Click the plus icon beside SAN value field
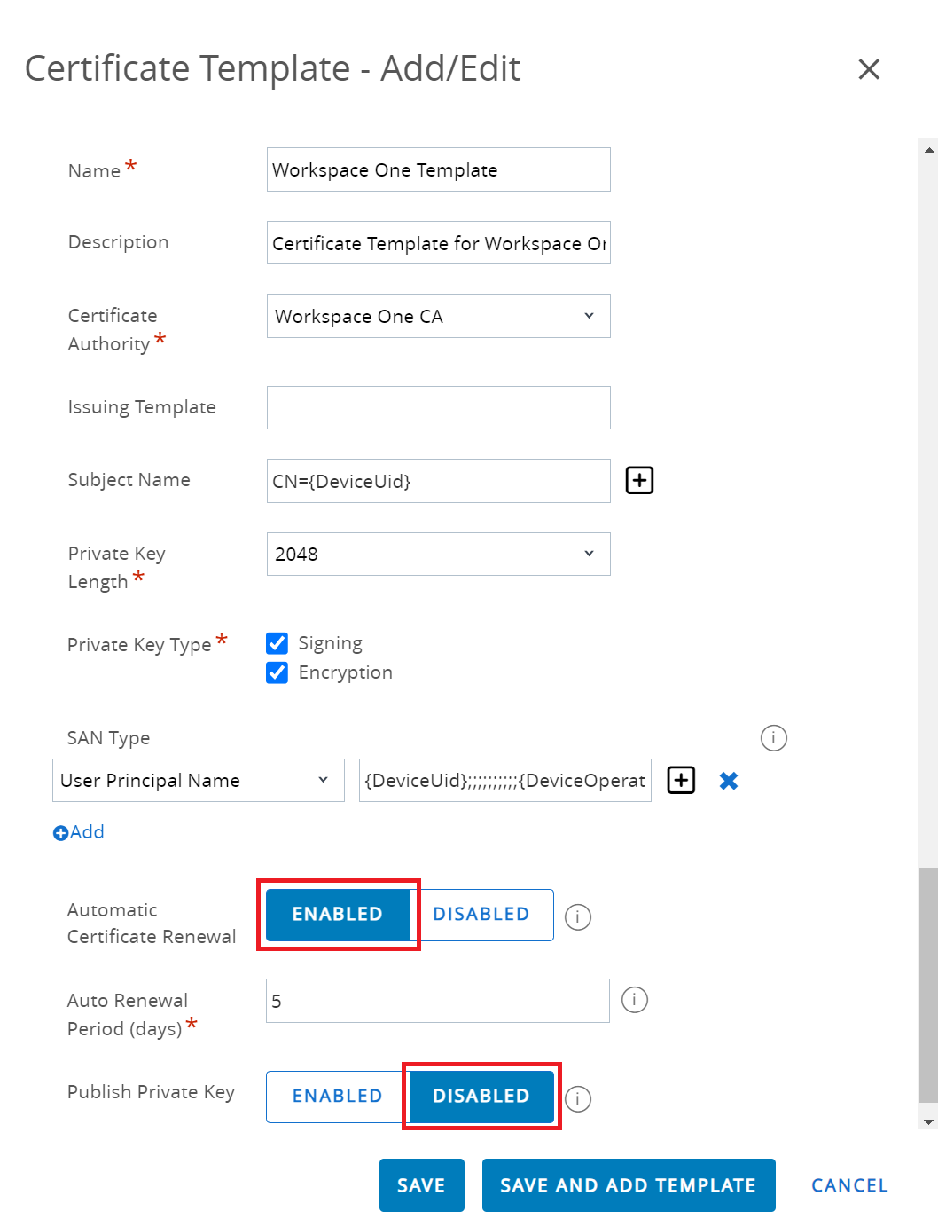 (x=680, y=780)
